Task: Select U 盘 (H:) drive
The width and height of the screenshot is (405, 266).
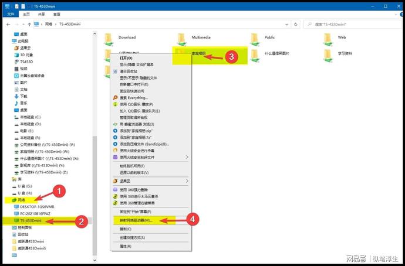Action: (23, 193)
